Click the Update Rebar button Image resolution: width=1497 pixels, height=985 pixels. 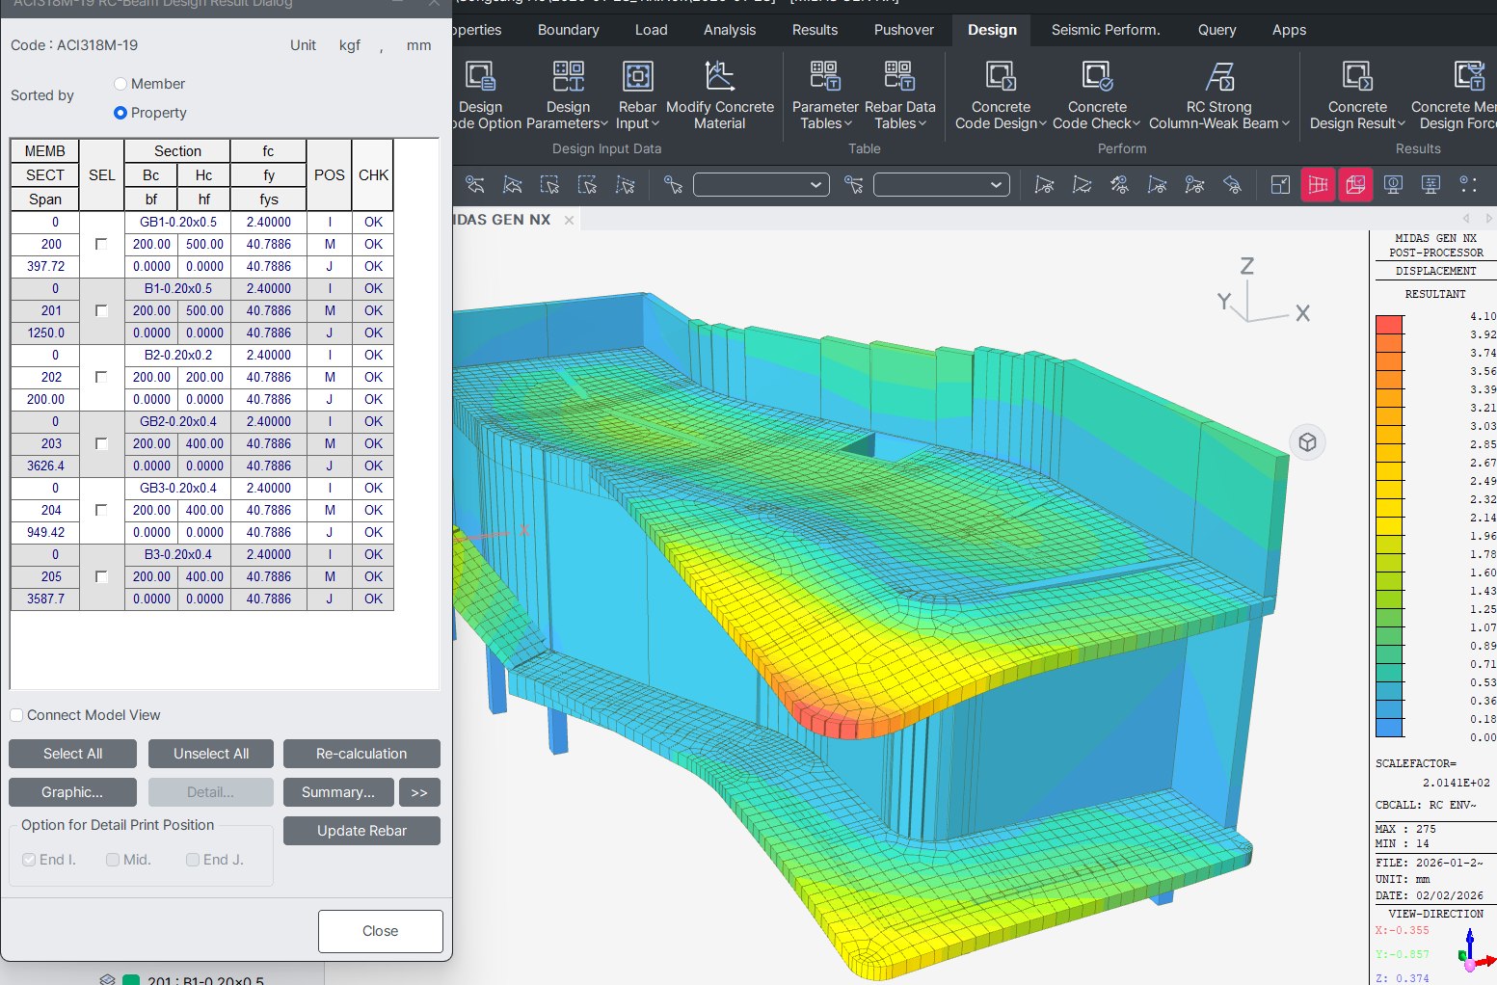[x=361, y=831]
